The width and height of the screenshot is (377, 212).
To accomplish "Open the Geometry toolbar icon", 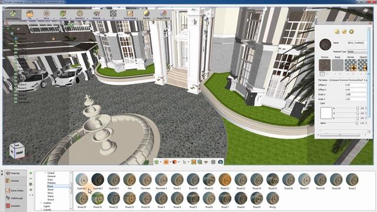I will [80, 14].
